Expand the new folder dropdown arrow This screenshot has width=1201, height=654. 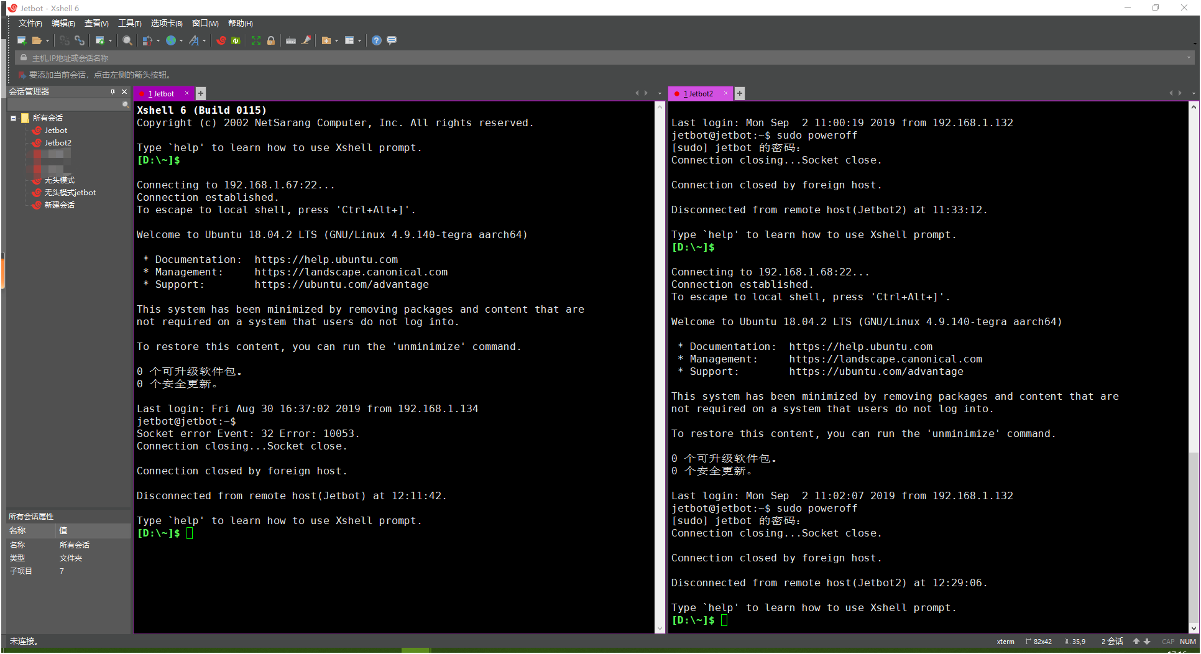336,41
